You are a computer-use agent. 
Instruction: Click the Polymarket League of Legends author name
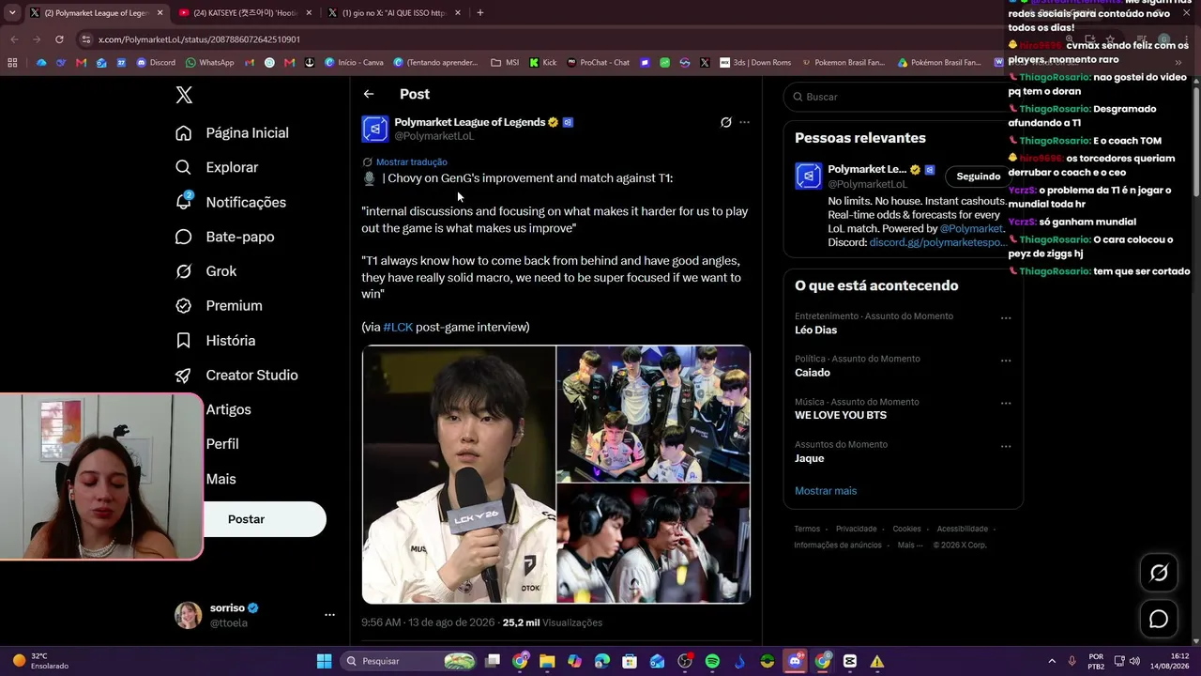point(469,122)
